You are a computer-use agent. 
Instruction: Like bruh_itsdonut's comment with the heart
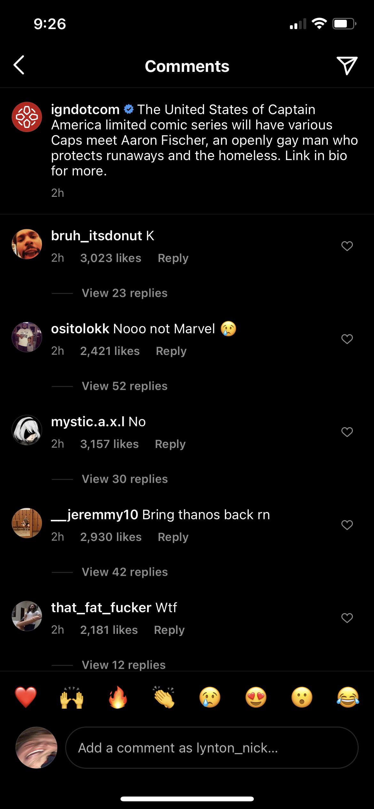click(347, 246)
